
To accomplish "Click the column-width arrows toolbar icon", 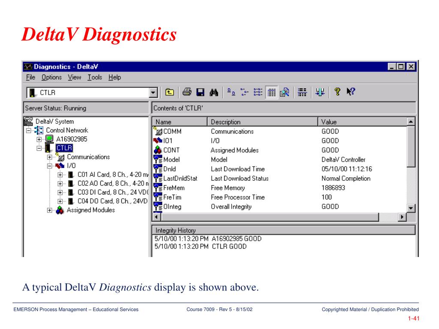I will [320, 92].
